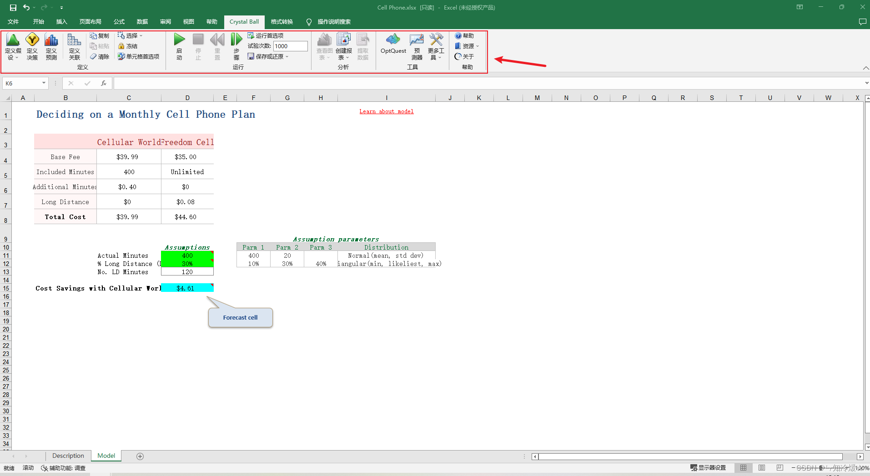Viewport: 870px width, 476px height.
Task: Click Accessibility (辅助功能) status item
Action: click(x=63, y=468)
